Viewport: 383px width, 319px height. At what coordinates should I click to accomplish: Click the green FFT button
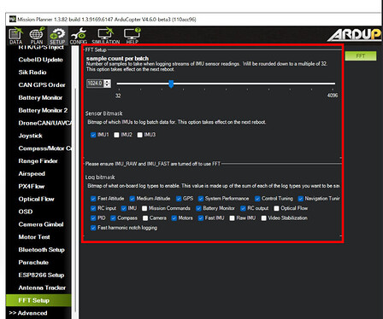[x=361, y=55]
